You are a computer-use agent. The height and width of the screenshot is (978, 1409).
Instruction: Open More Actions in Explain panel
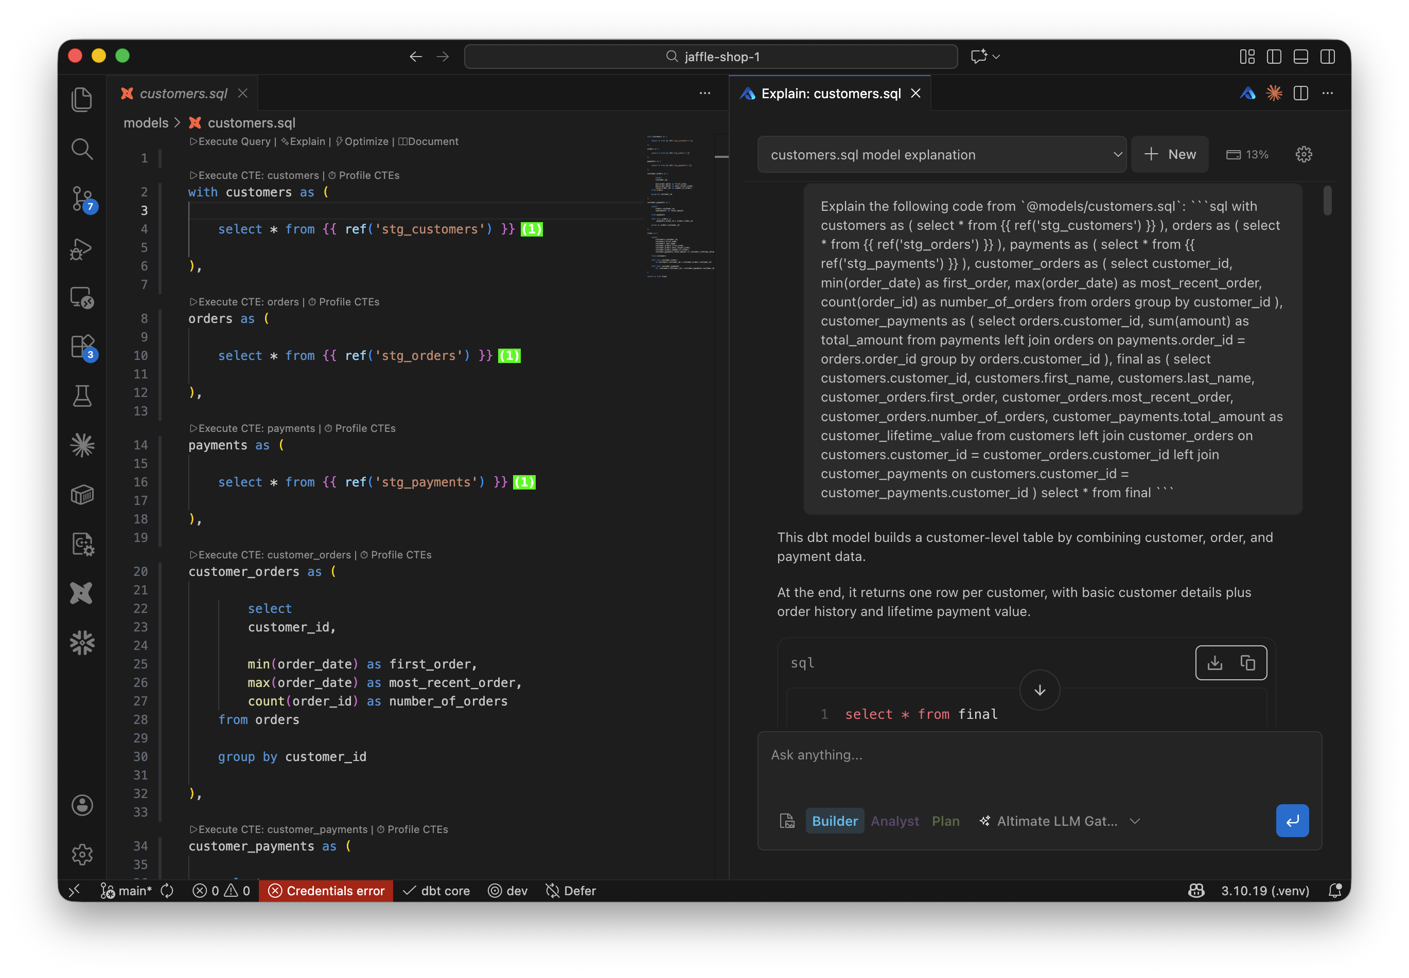[x=1328, y=93]
